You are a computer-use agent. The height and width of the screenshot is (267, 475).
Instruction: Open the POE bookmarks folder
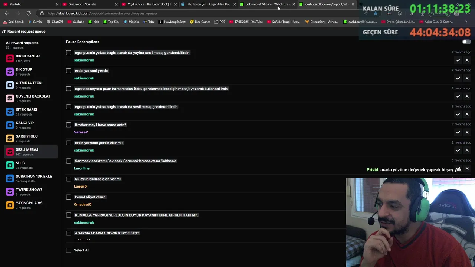[220, 22]
